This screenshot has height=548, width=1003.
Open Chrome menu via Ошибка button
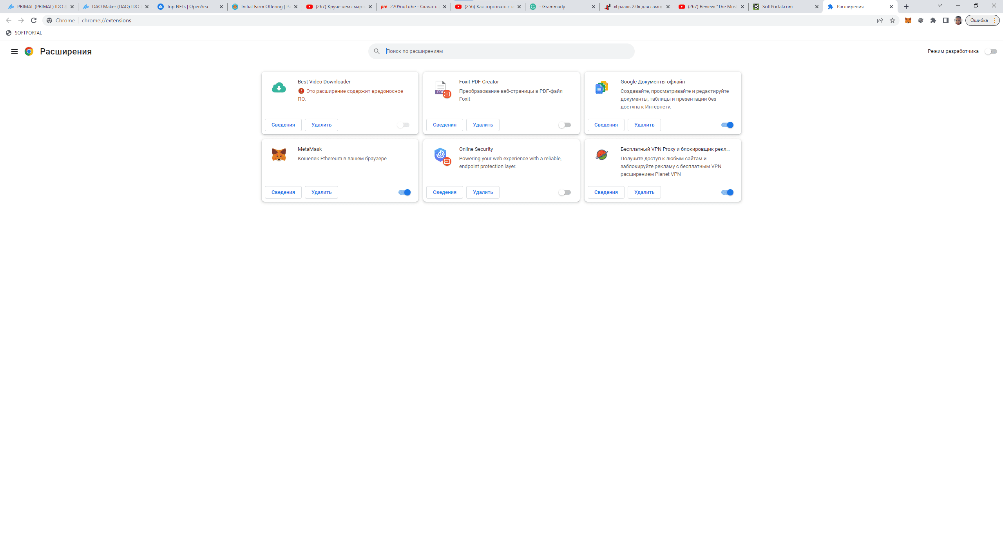(x=982, y=20)
